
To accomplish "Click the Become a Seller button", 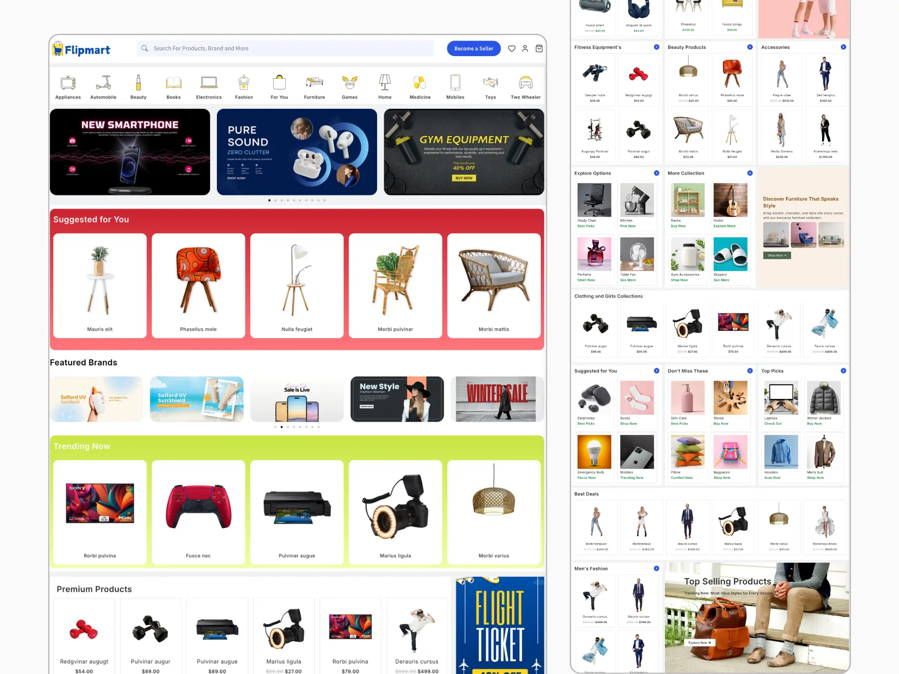I will (x=474, y=48).
